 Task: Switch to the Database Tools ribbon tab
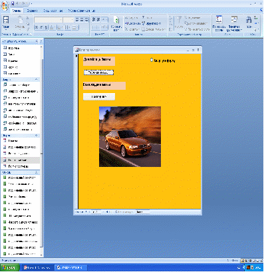click(82, 11)
